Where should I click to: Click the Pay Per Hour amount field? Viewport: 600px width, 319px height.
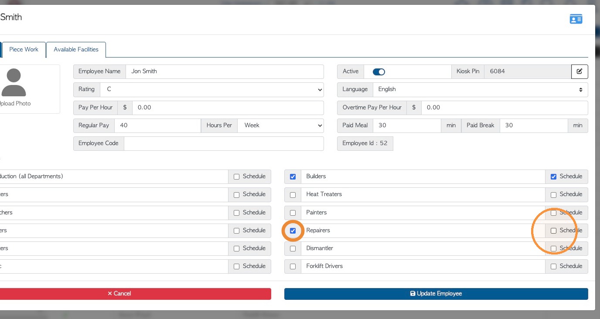pyautogui.click(x=228, y=108)
